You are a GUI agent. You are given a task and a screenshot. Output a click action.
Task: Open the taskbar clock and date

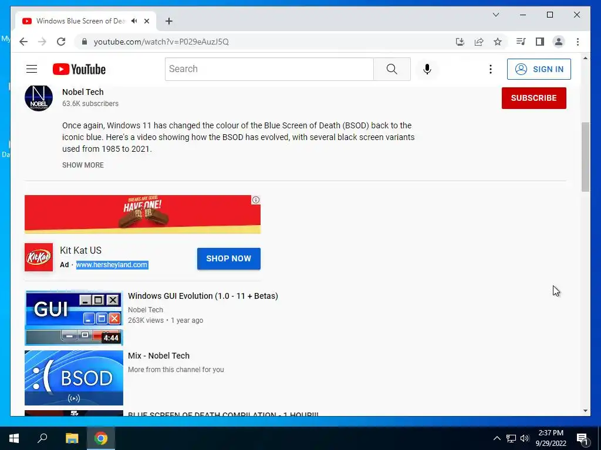551,438
